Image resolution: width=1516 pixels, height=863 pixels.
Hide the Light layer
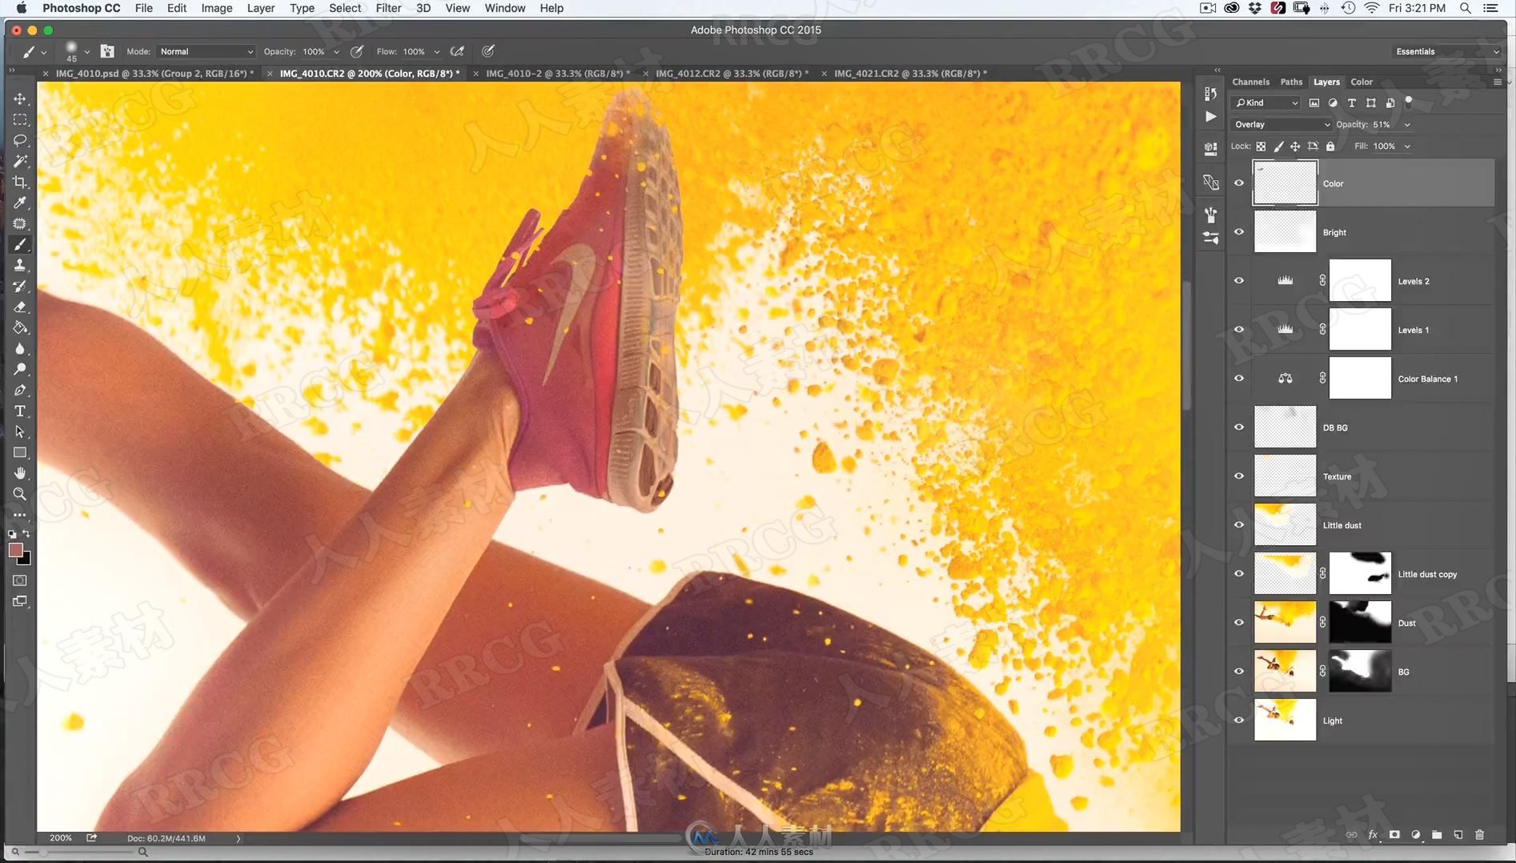(1239, 721)
